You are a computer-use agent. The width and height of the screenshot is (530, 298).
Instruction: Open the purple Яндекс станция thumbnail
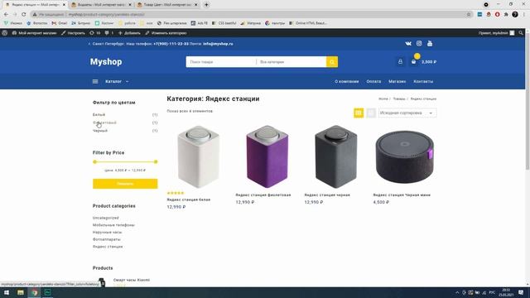pyautogui.click(x=267, y=156)
